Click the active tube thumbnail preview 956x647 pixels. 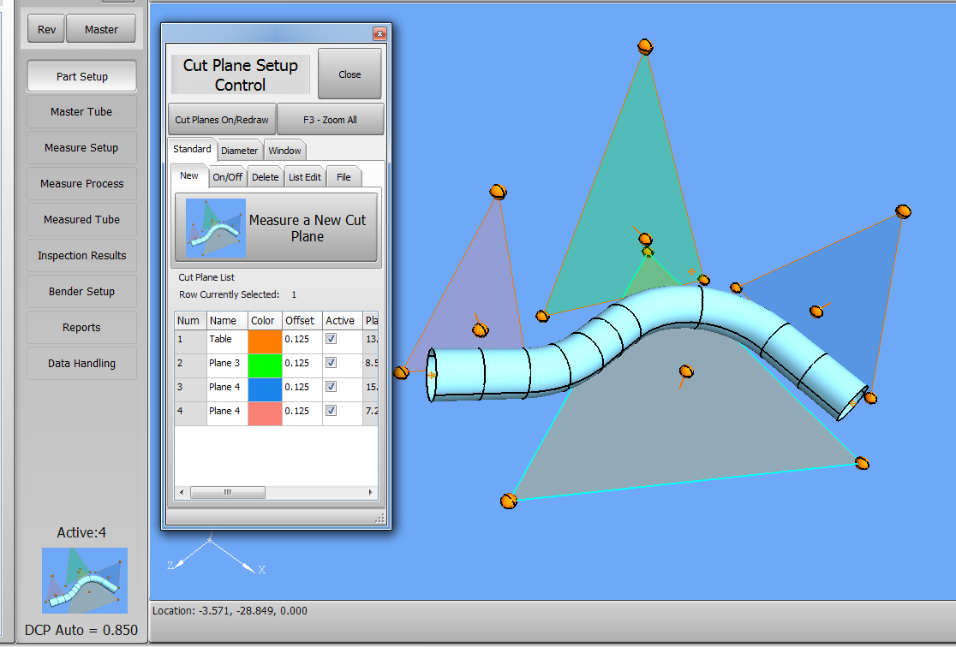tap(84, 579)
